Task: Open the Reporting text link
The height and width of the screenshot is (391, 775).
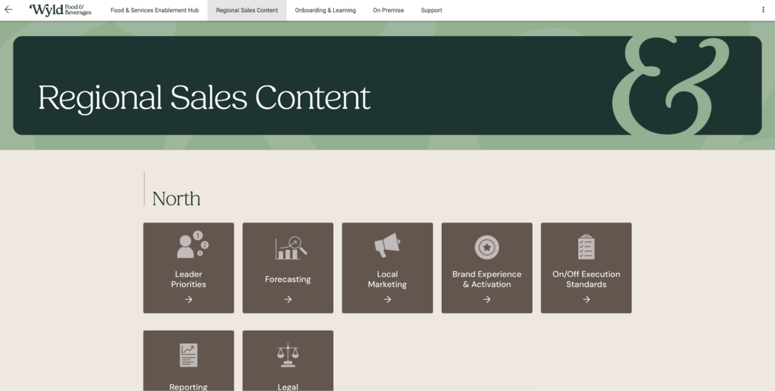Action: coord(189,387)
